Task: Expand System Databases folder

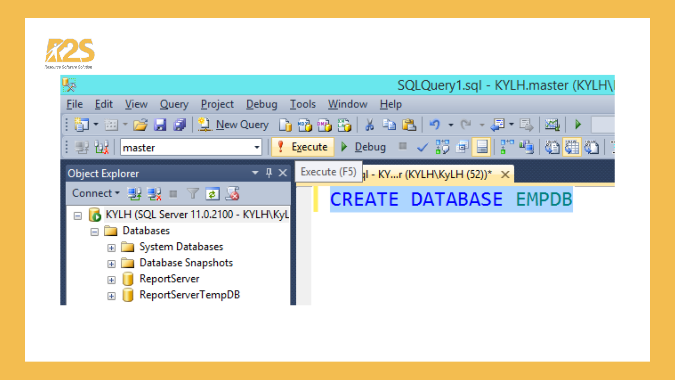Action: (111, 248)
